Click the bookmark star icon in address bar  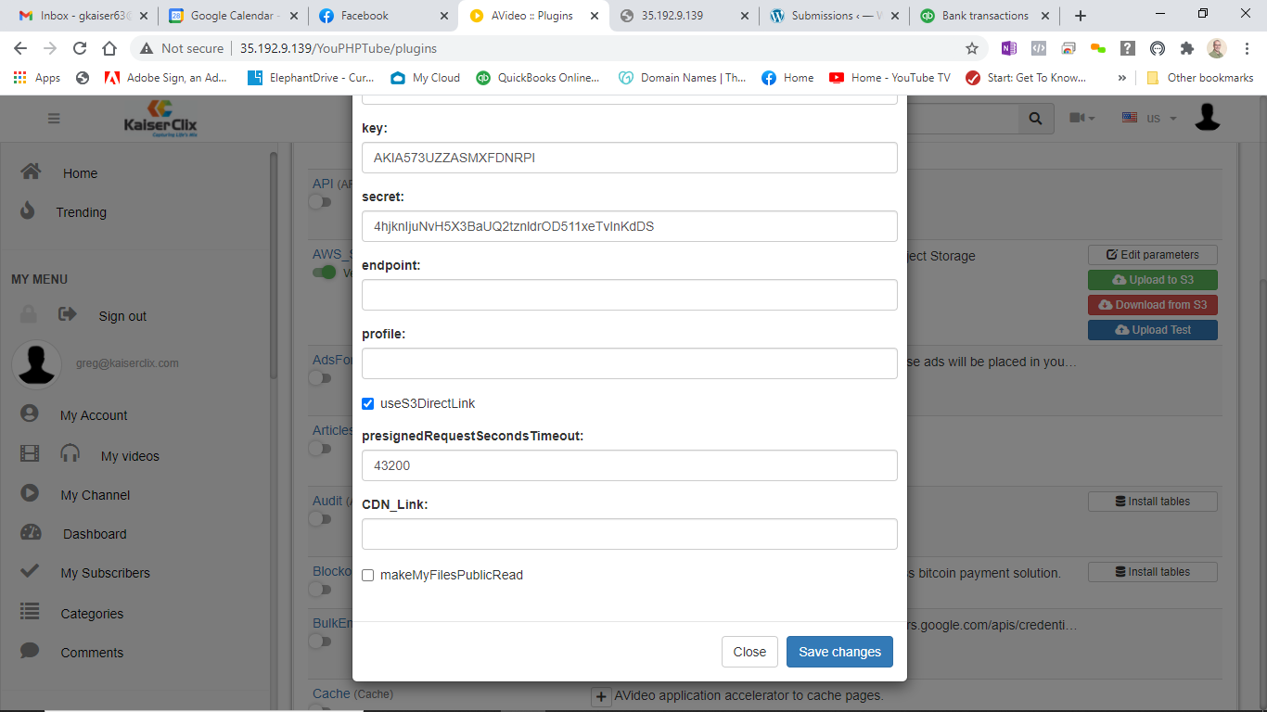972,48
